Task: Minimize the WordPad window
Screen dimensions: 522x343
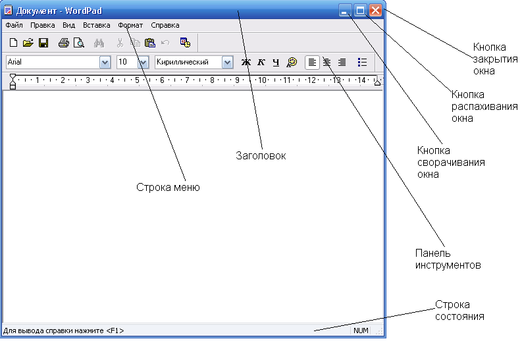Action: click(x=344, y=11)
